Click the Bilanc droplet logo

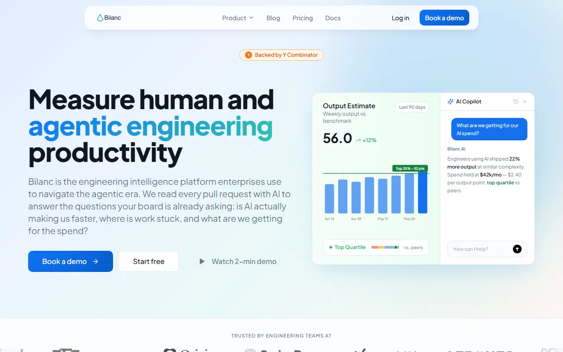(x=109, y=18)
